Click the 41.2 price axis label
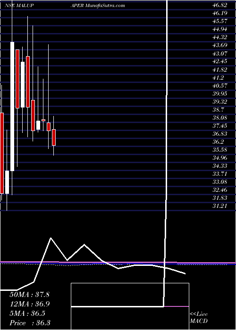The height and width of the screenshot is (330, 236). (218, 77)
